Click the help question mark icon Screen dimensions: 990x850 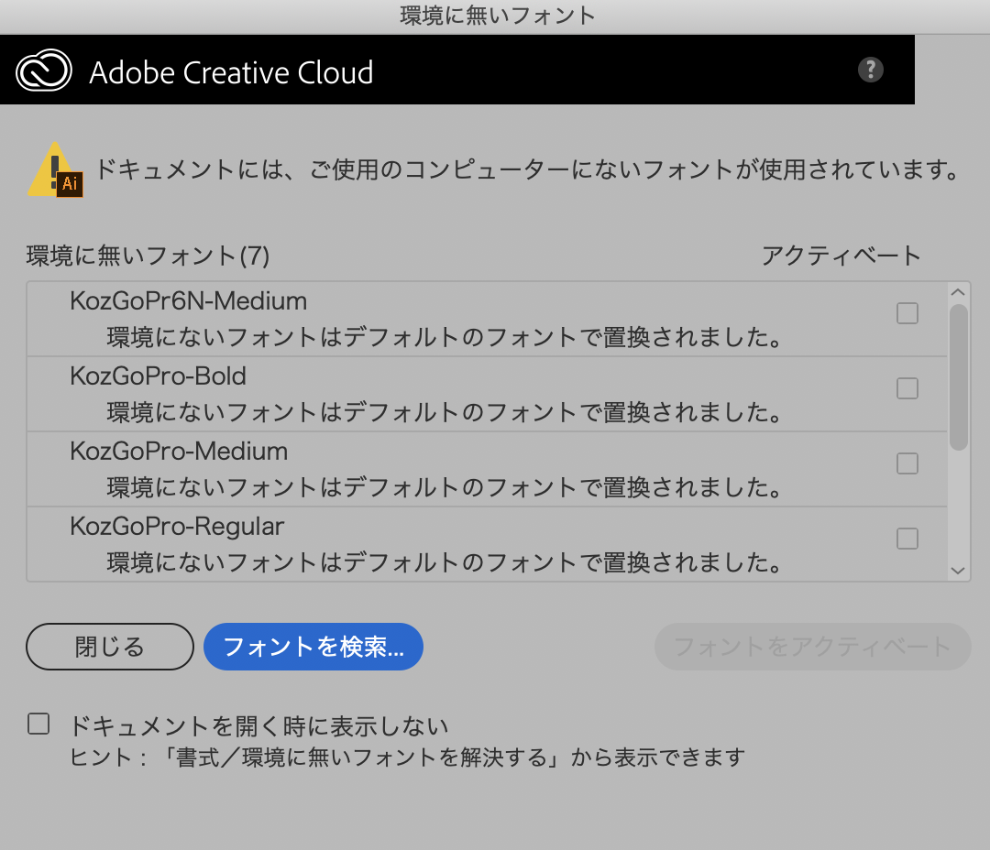(870, 70)
